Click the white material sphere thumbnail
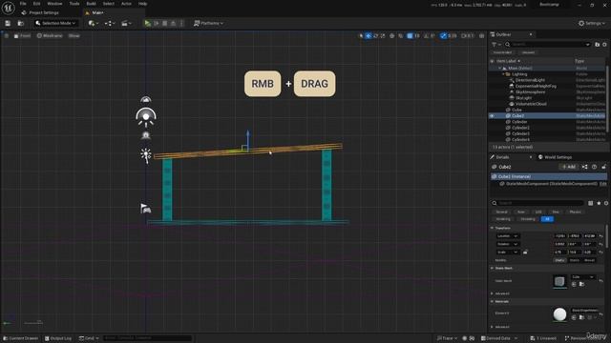 pos(559,314)
